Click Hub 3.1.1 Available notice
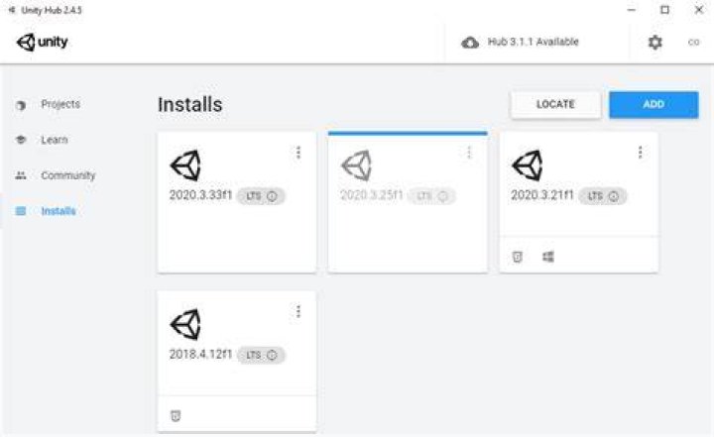The width and height of the screenshot is (714, 437). pyautogui.click(x=533, y=42)
